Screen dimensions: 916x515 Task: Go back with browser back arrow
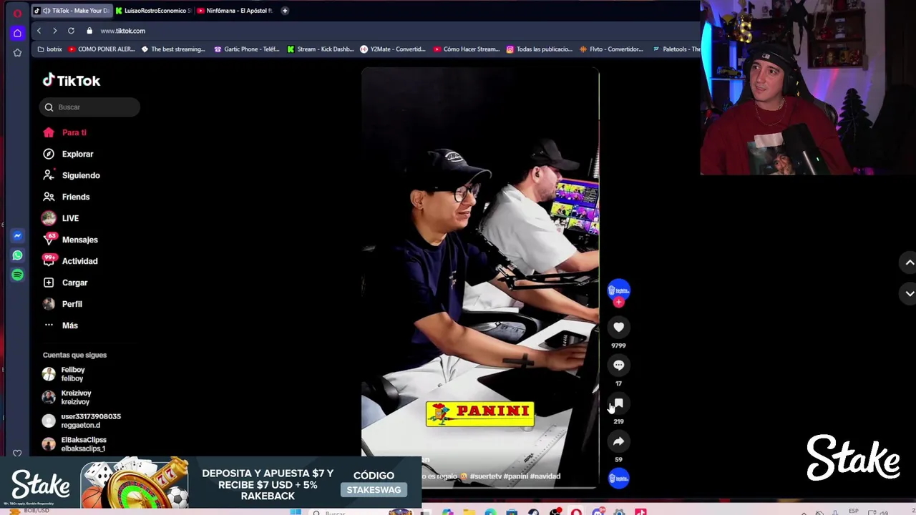39,31
